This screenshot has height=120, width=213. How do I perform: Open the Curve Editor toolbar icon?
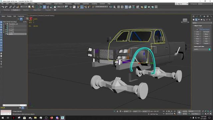point(130,7)
